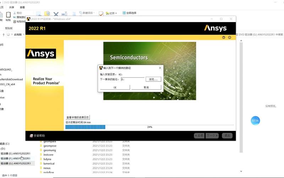
Task: Select drive (G:) ANSYS2022R1 in navigation pane
Action: 15,163
